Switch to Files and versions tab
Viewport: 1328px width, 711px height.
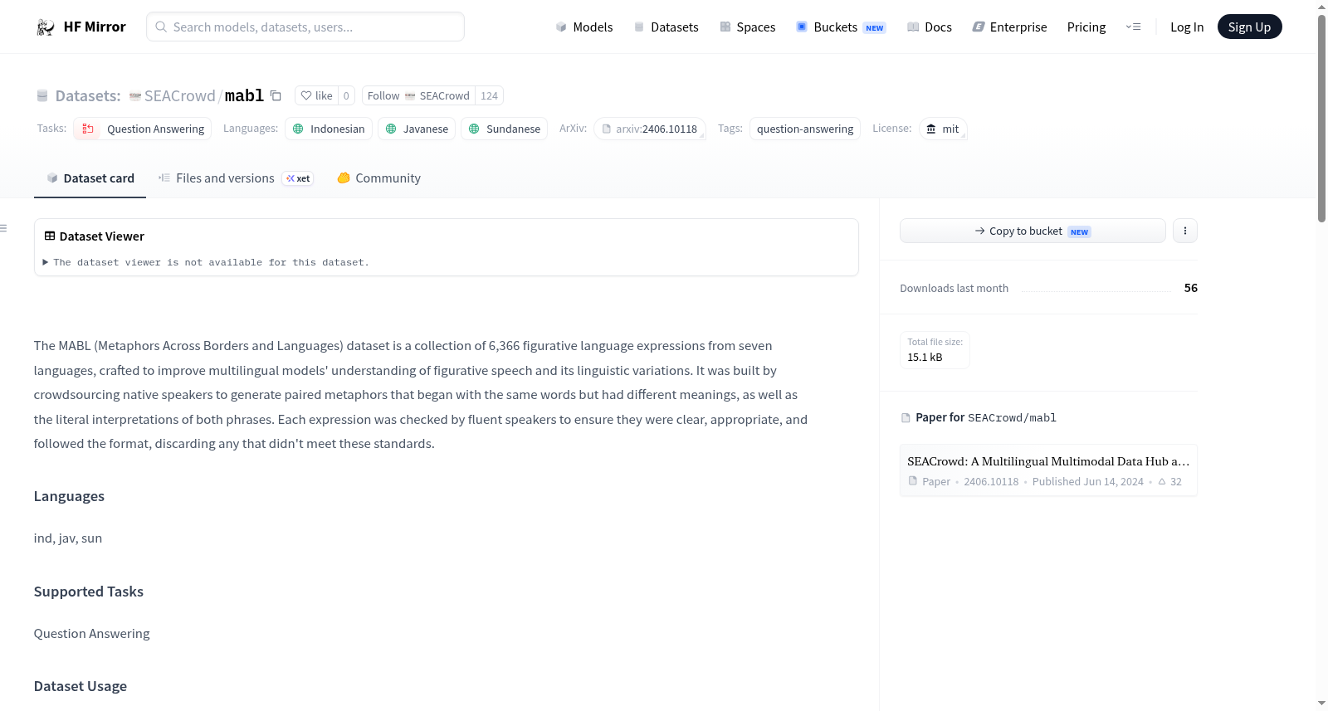tap(236, 178)
